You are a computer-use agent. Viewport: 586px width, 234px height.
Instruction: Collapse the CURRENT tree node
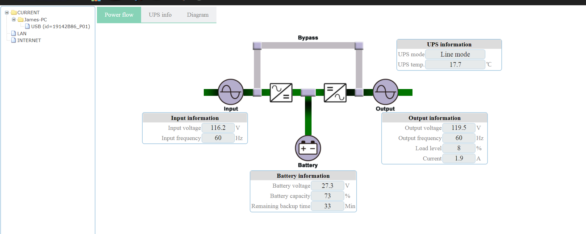(7, 13)
